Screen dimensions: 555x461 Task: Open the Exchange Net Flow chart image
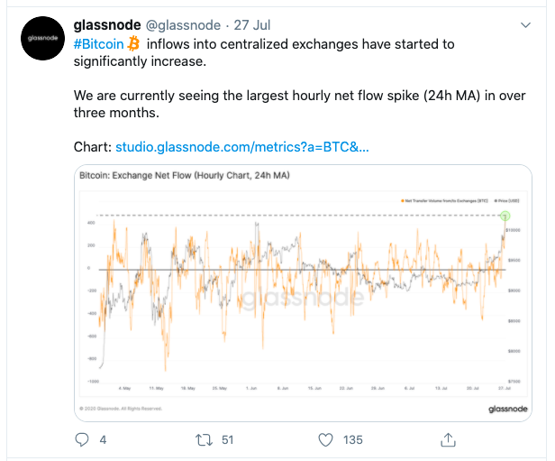click(303, 293)
